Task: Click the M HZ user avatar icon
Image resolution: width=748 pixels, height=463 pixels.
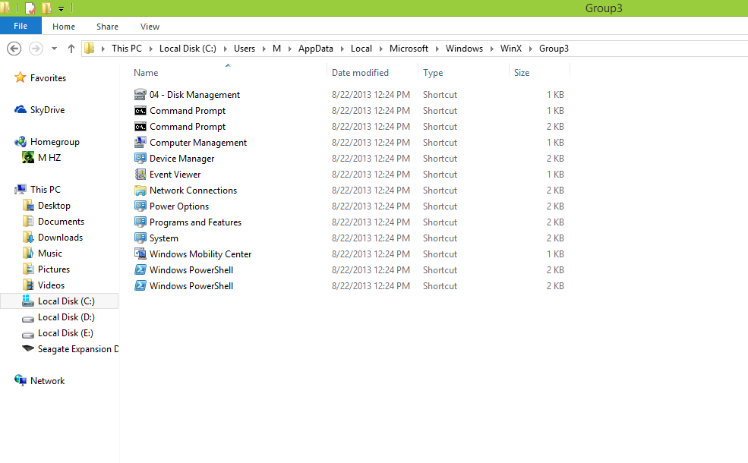Action: [x=28, y=157]
